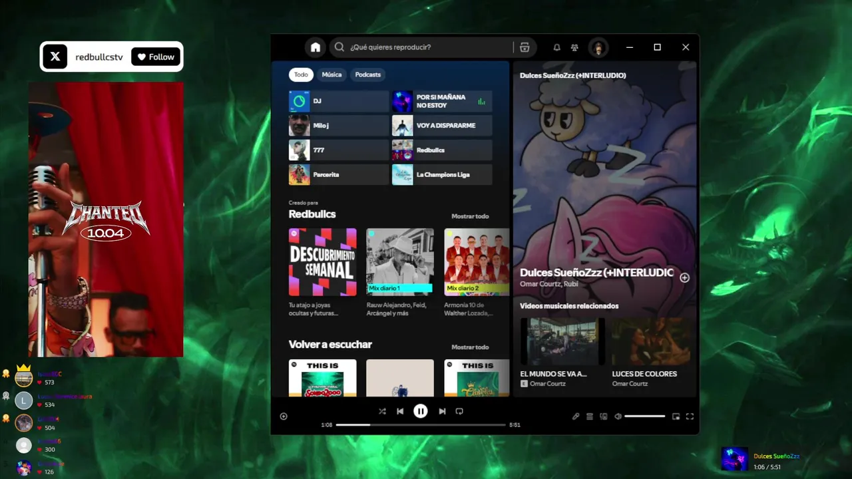This screenshot has width=852, height=479.
Task: Open the browse icon in search bar
Action: click(x=525, y=47)
